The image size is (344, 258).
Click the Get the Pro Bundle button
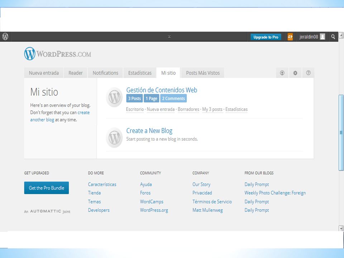point(47,188)
